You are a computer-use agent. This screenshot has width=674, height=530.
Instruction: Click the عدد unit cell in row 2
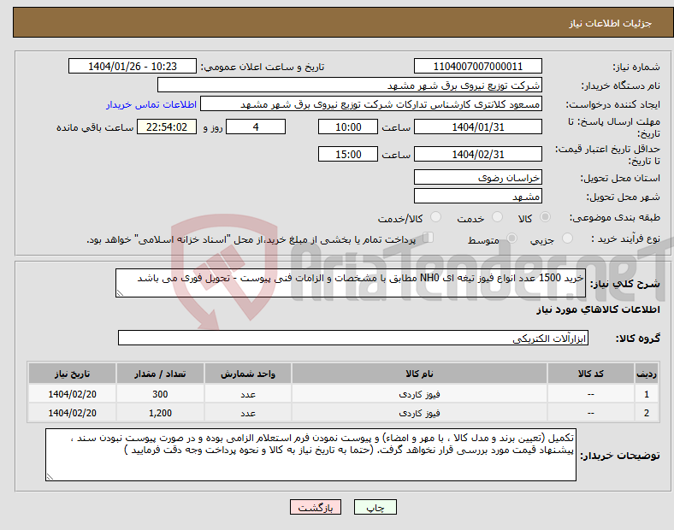[x=248, y=413]
